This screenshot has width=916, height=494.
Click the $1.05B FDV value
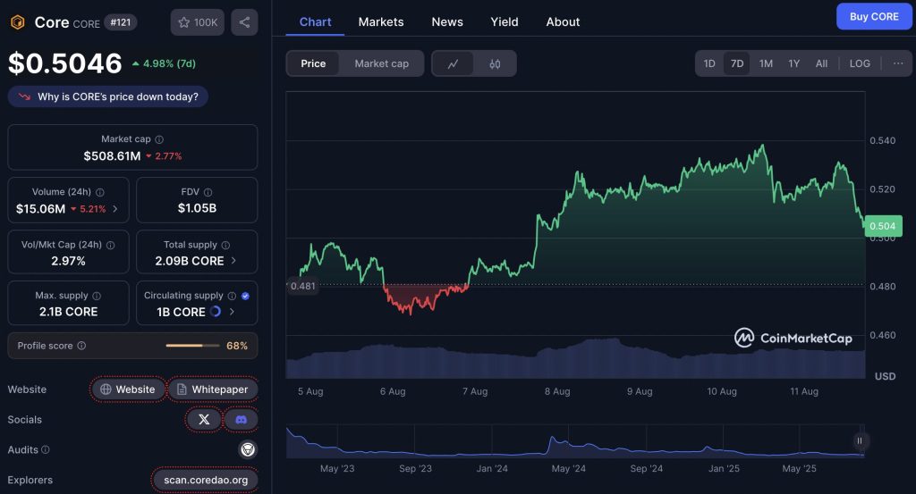[x=197, y=208]
